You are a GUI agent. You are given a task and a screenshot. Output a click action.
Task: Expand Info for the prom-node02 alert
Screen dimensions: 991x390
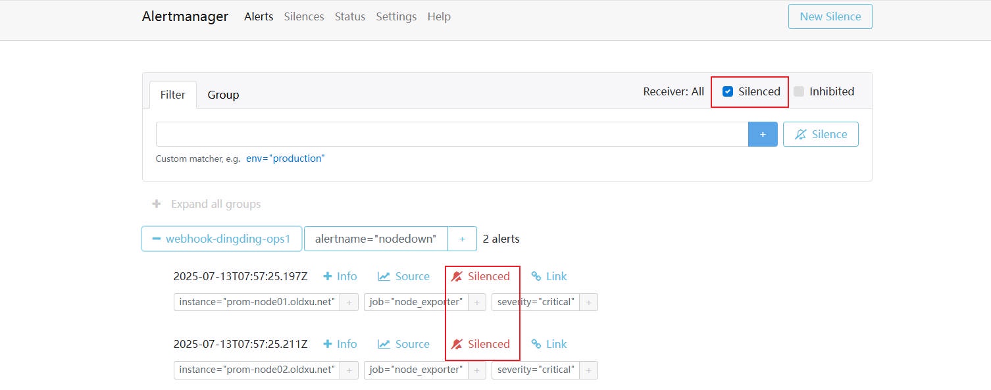(x=340, y=345)
